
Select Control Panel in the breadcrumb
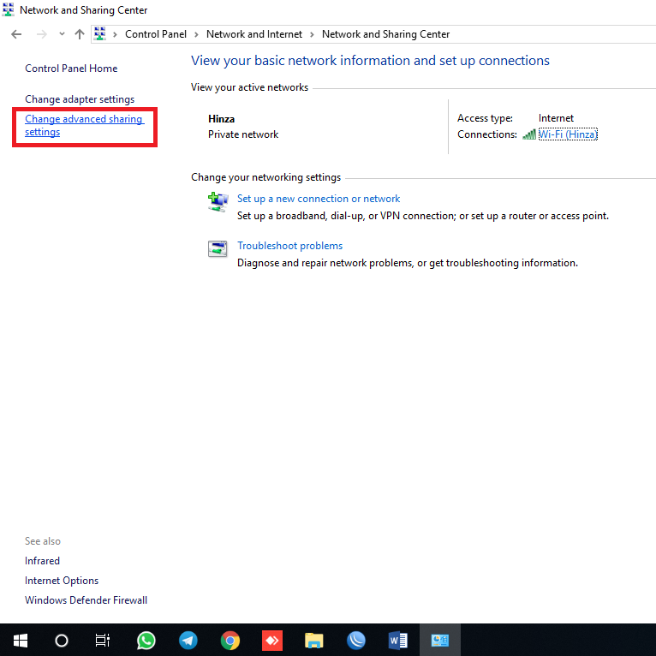[x=156, y=34]
